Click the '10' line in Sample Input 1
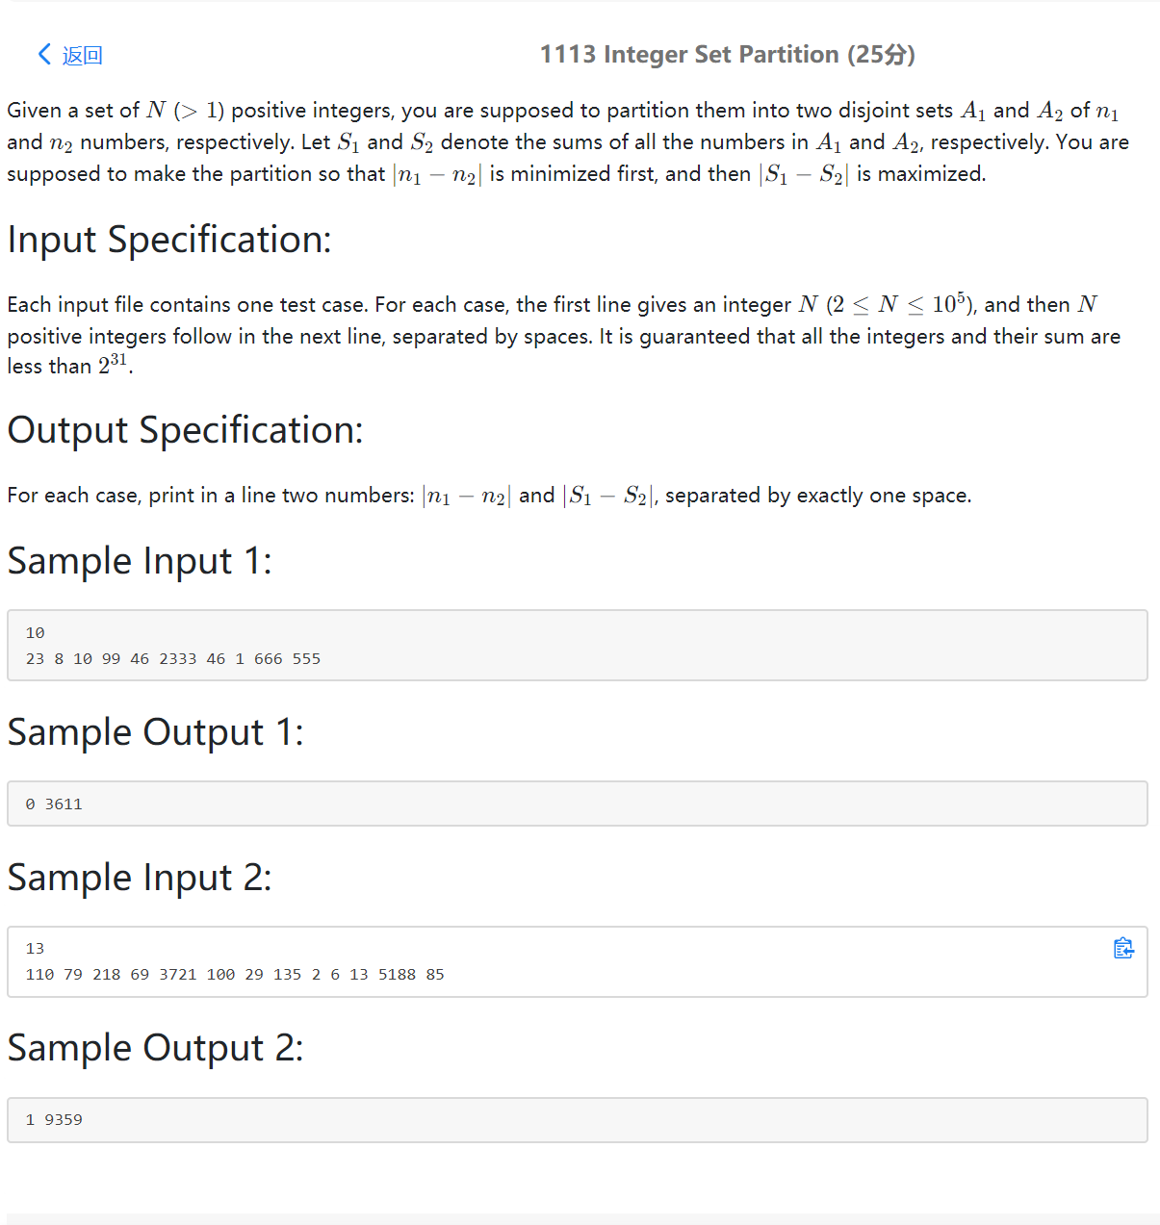This screenshot has width=1160, height=1225. pos(35,633)
